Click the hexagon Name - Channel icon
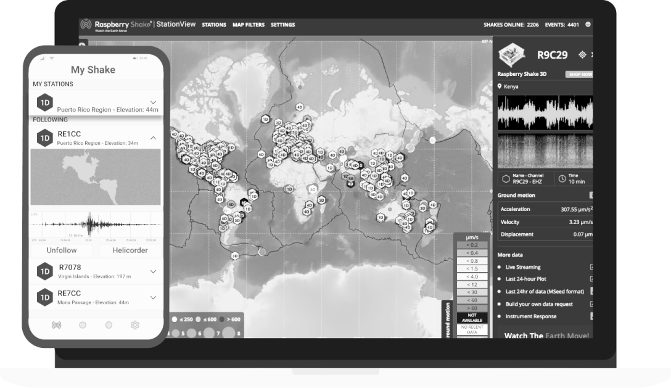Viewport: 671px width, 388px height. [506, 179]
